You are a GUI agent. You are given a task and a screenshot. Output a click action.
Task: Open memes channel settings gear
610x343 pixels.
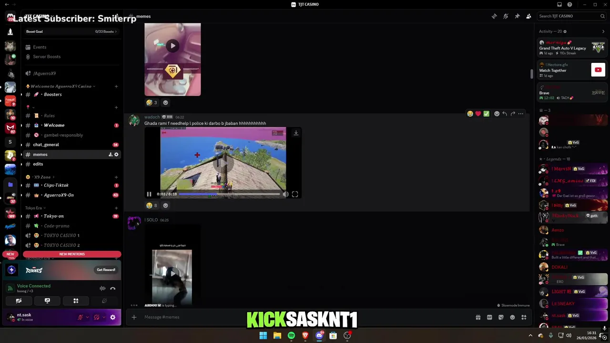coord(116,154)
